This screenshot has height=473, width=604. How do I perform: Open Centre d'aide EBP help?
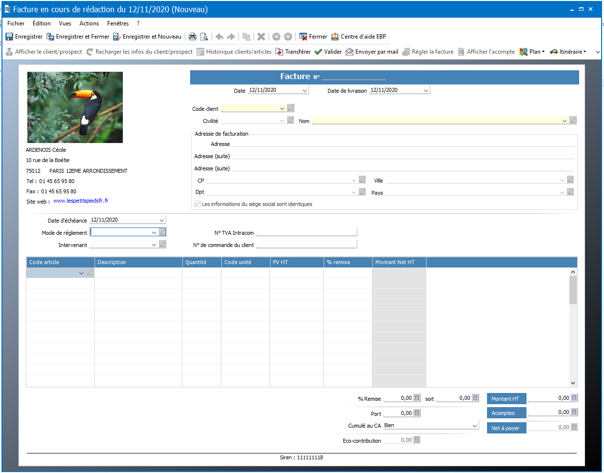coord(358,37)
